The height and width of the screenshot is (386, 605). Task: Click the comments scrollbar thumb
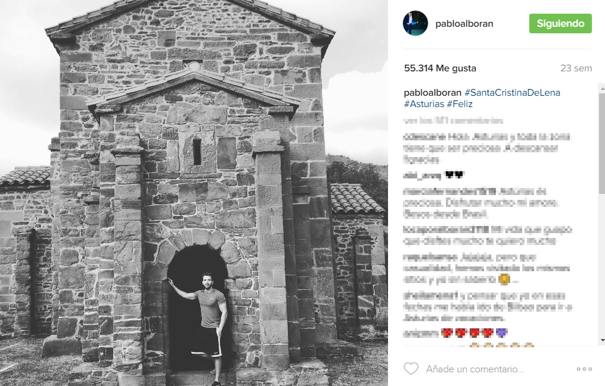[602, 143]
